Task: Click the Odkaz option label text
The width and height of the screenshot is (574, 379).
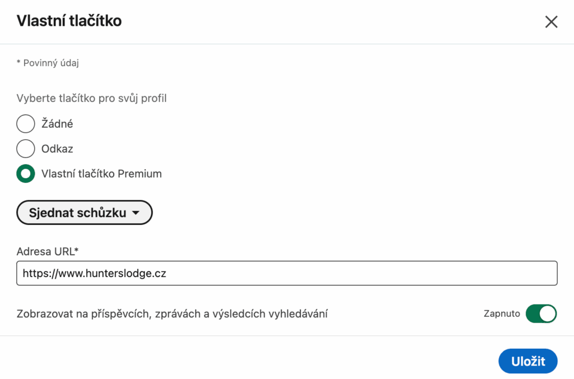Action: pos(57,149)
